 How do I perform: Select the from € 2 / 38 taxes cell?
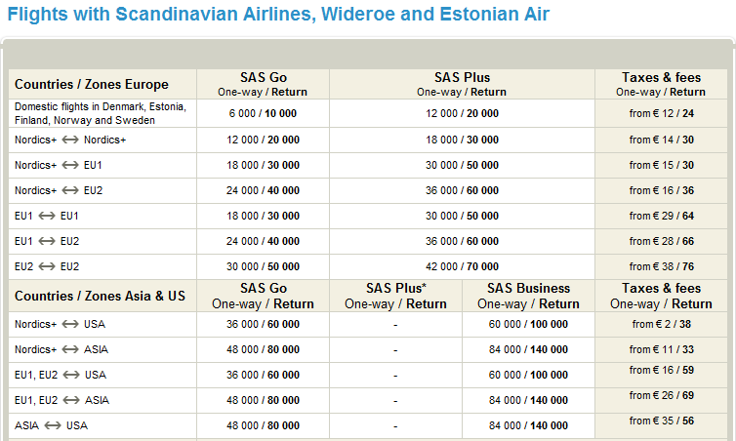[661, 324]
